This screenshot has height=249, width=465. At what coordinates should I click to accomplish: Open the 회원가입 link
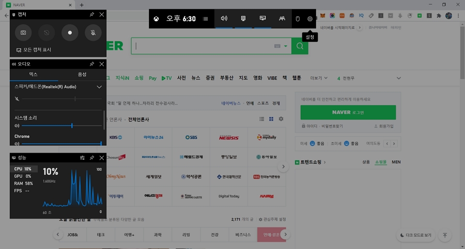click(384, 126)
